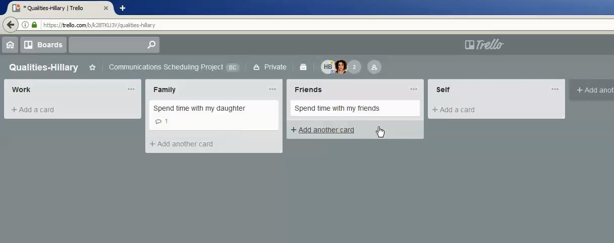Viewport: 614px width, 243px height.
Task: Click the Trello logo in header
Action: pos(484,45)
